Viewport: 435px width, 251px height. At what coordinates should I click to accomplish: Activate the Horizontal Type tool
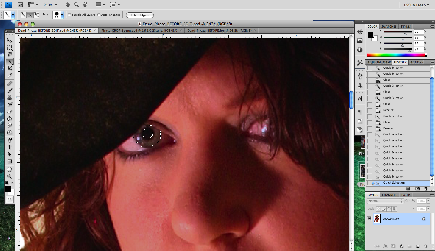[x=10, y=147]
